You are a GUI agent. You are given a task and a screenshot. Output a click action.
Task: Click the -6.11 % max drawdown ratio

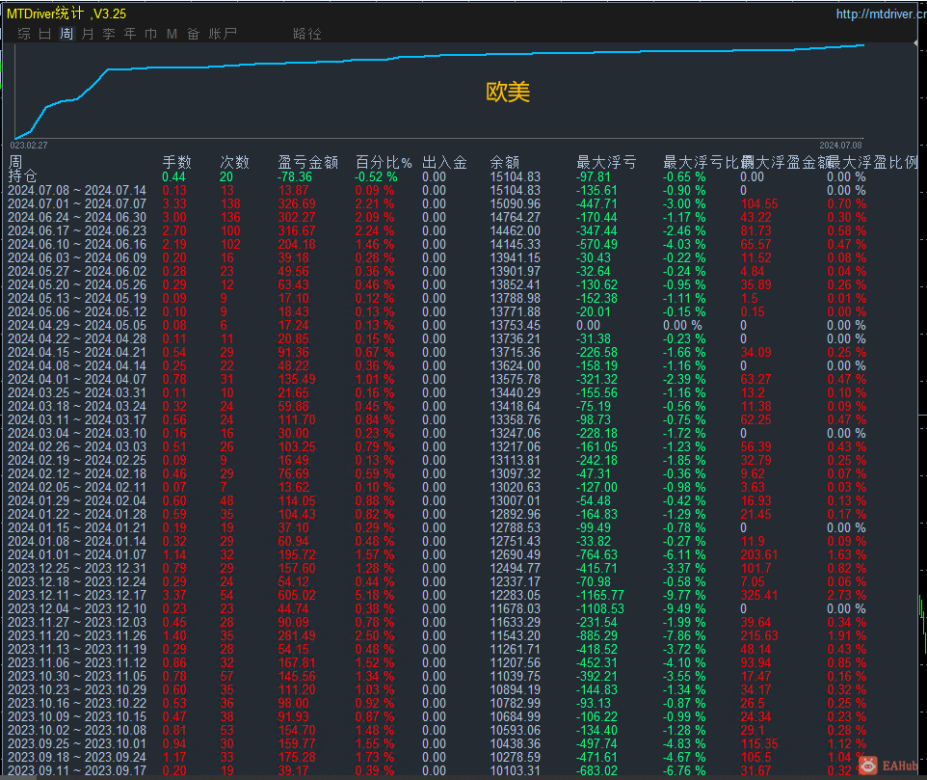[684, 554]
